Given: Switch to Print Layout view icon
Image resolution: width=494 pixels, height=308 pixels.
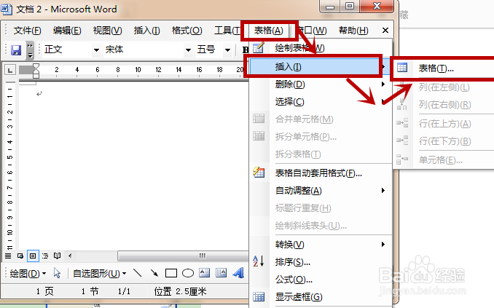Looking at the screenshot, I should pos(33,256).
